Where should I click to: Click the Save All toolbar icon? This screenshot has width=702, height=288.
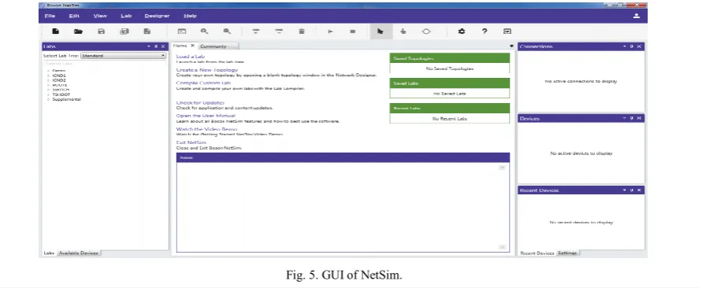point(124,31)
